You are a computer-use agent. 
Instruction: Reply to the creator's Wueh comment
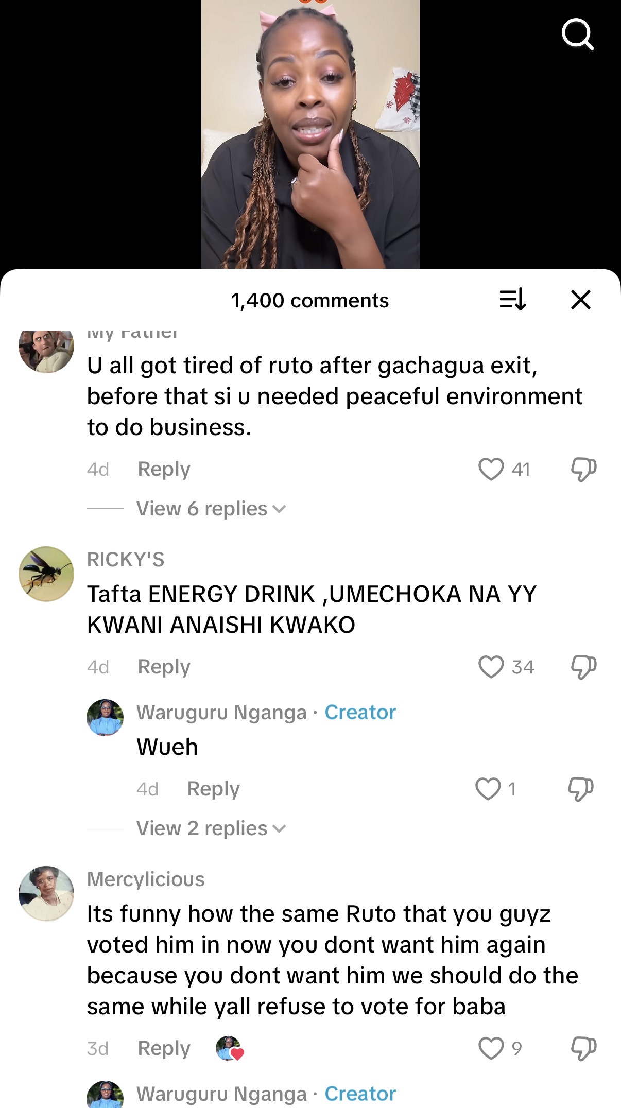[213, 789]
